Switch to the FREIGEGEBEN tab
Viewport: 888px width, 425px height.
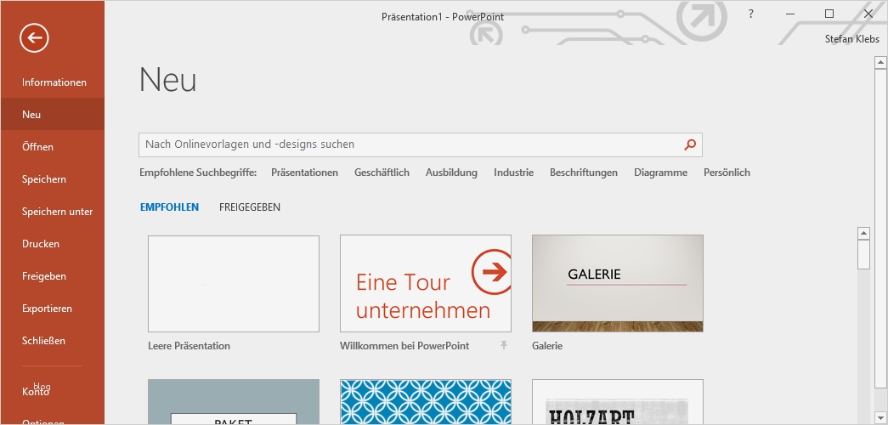coord(250,207)
